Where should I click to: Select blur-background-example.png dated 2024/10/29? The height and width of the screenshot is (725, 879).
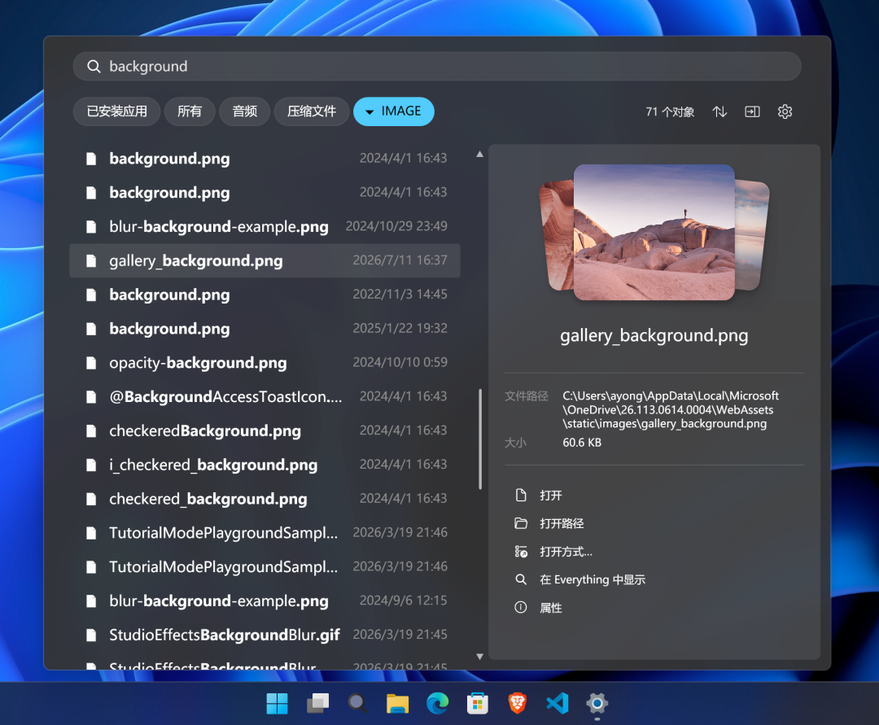265,226
